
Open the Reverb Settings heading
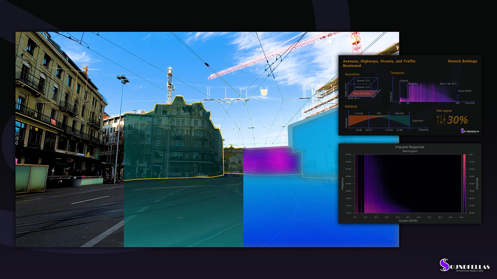462,61
